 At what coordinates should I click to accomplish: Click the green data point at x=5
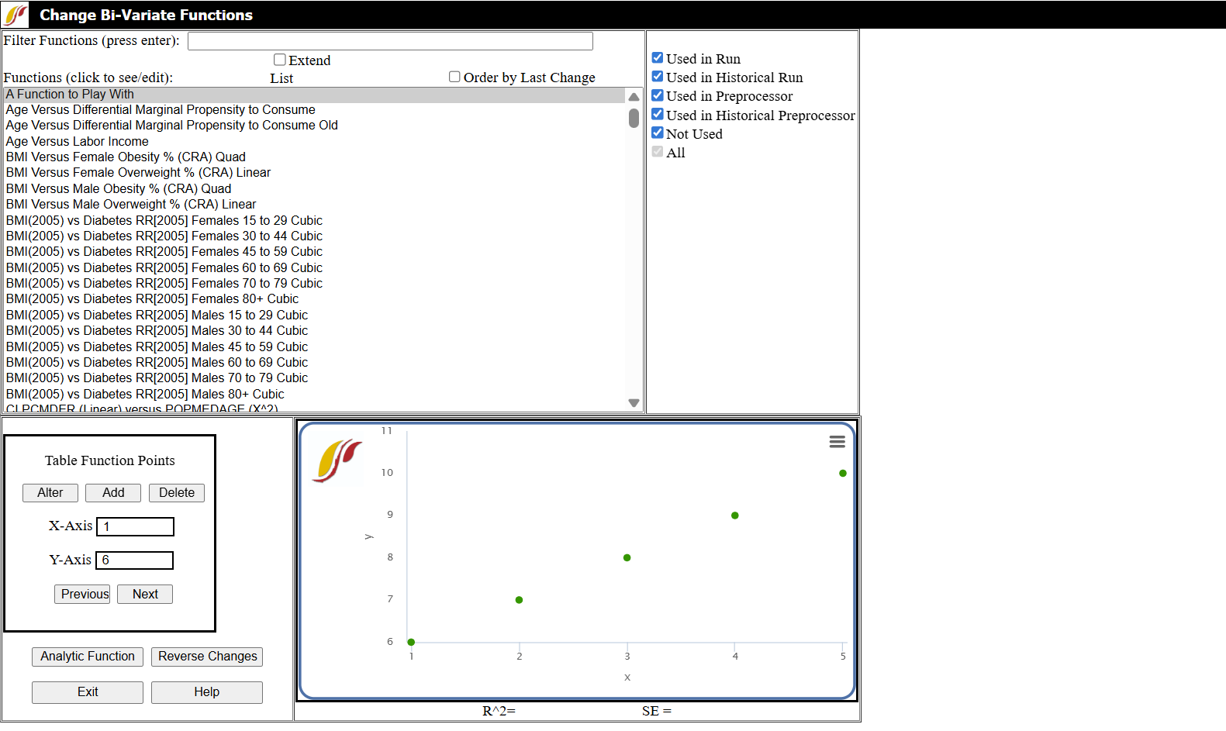(x=842, y=473)
